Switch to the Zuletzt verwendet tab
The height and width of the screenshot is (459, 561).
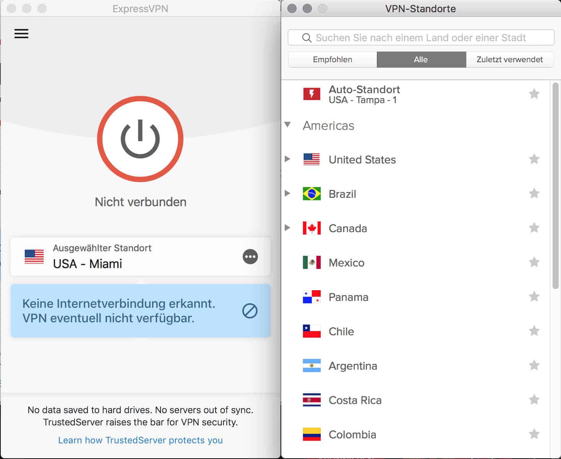click(x=509, y=60)
